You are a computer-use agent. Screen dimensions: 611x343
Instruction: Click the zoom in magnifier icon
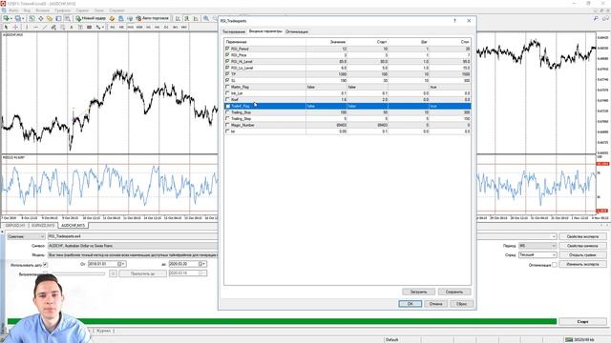206,18
